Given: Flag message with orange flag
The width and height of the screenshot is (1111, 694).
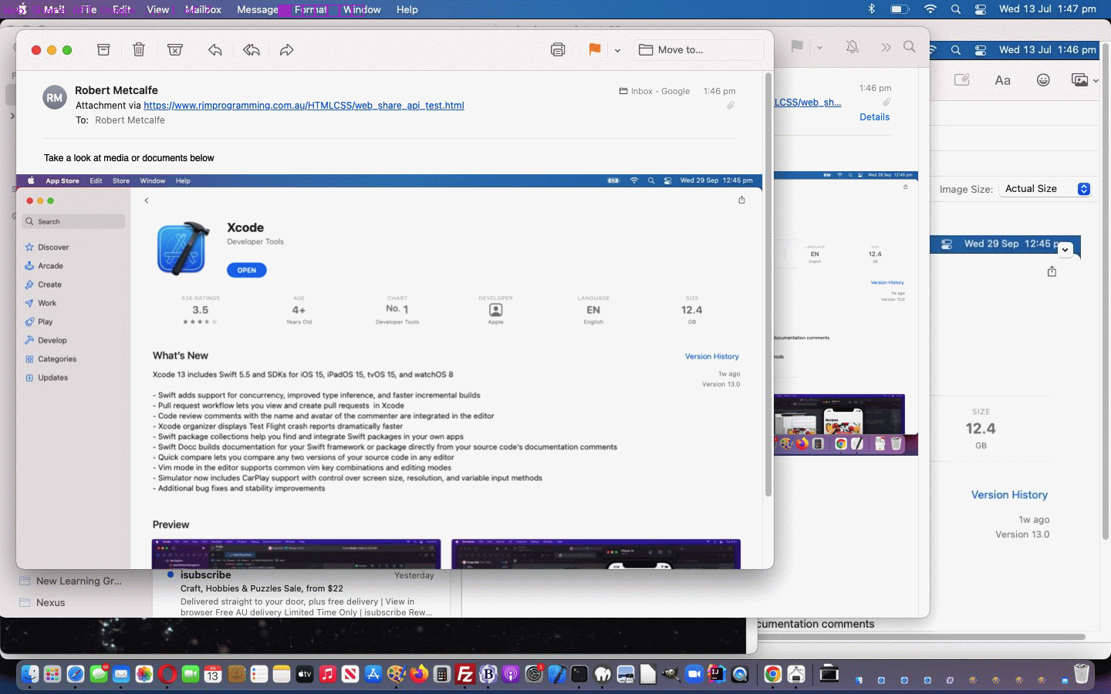Looking at the screenshot, I should click(594, 49).
